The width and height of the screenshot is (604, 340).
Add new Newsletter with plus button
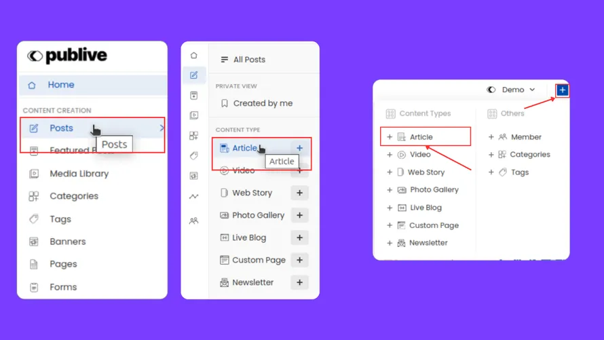299,282
